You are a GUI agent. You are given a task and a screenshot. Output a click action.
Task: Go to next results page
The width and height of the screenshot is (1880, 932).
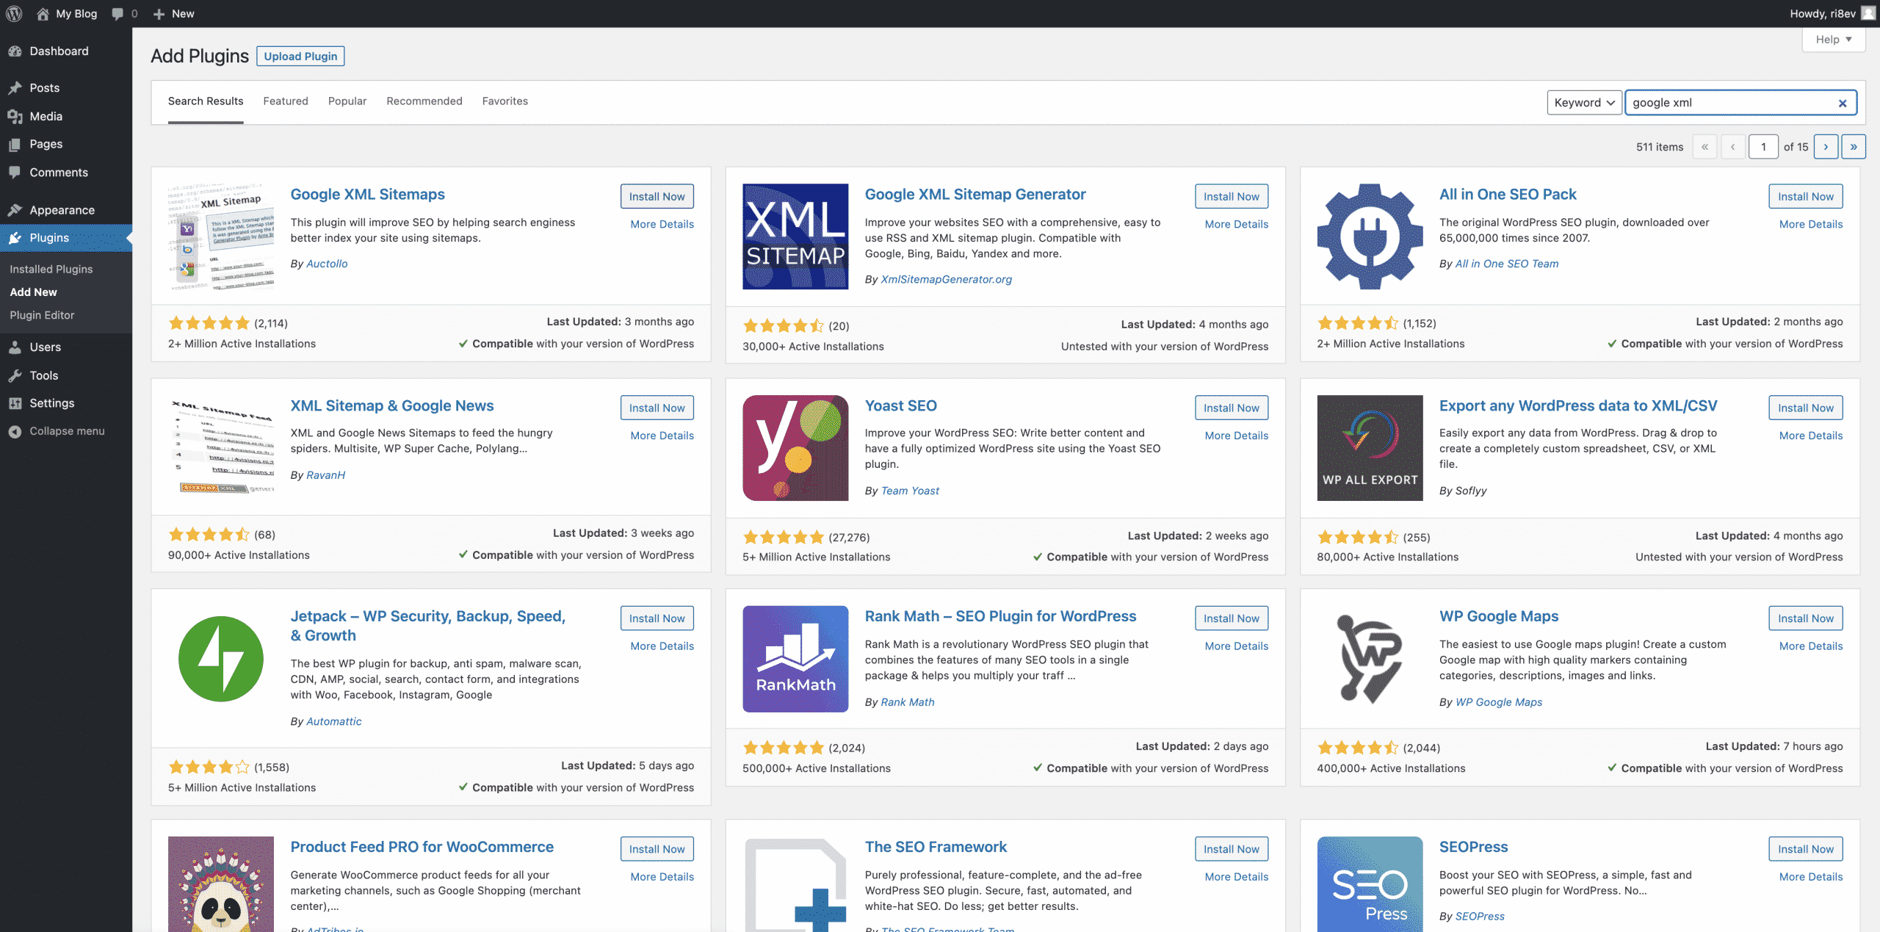1826,147
